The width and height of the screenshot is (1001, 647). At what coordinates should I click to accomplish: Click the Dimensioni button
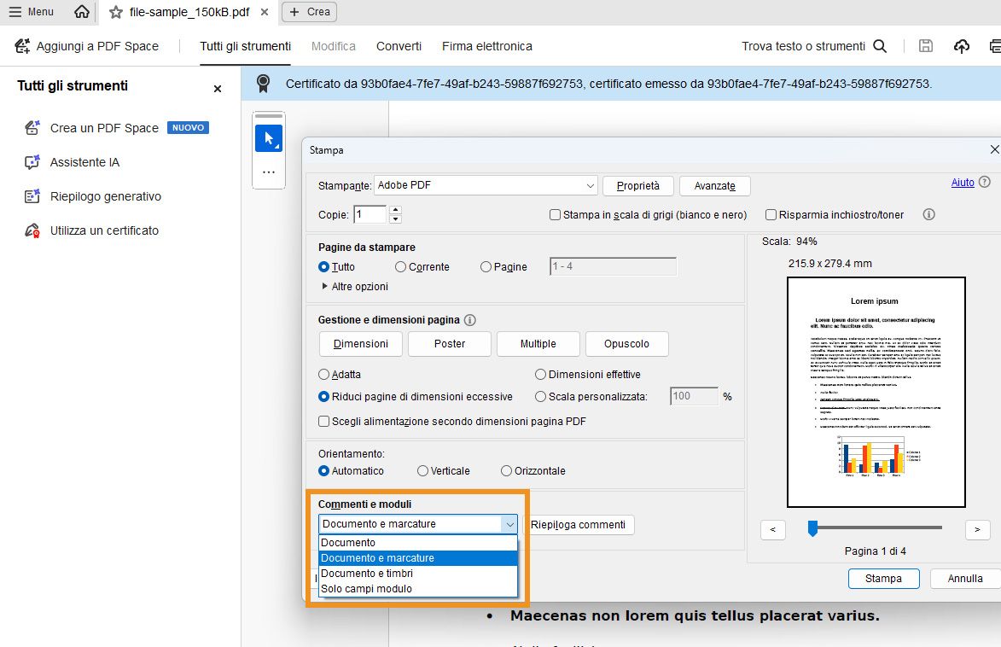coord(361,344)
